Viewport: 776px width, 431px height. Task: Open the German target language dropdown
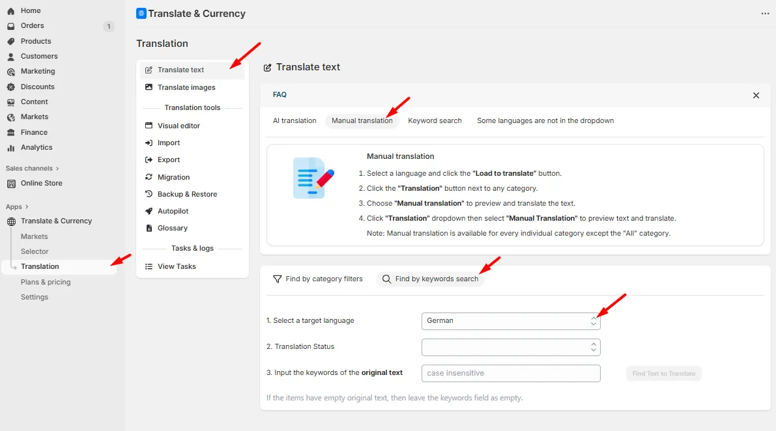[x=511, y=321]
